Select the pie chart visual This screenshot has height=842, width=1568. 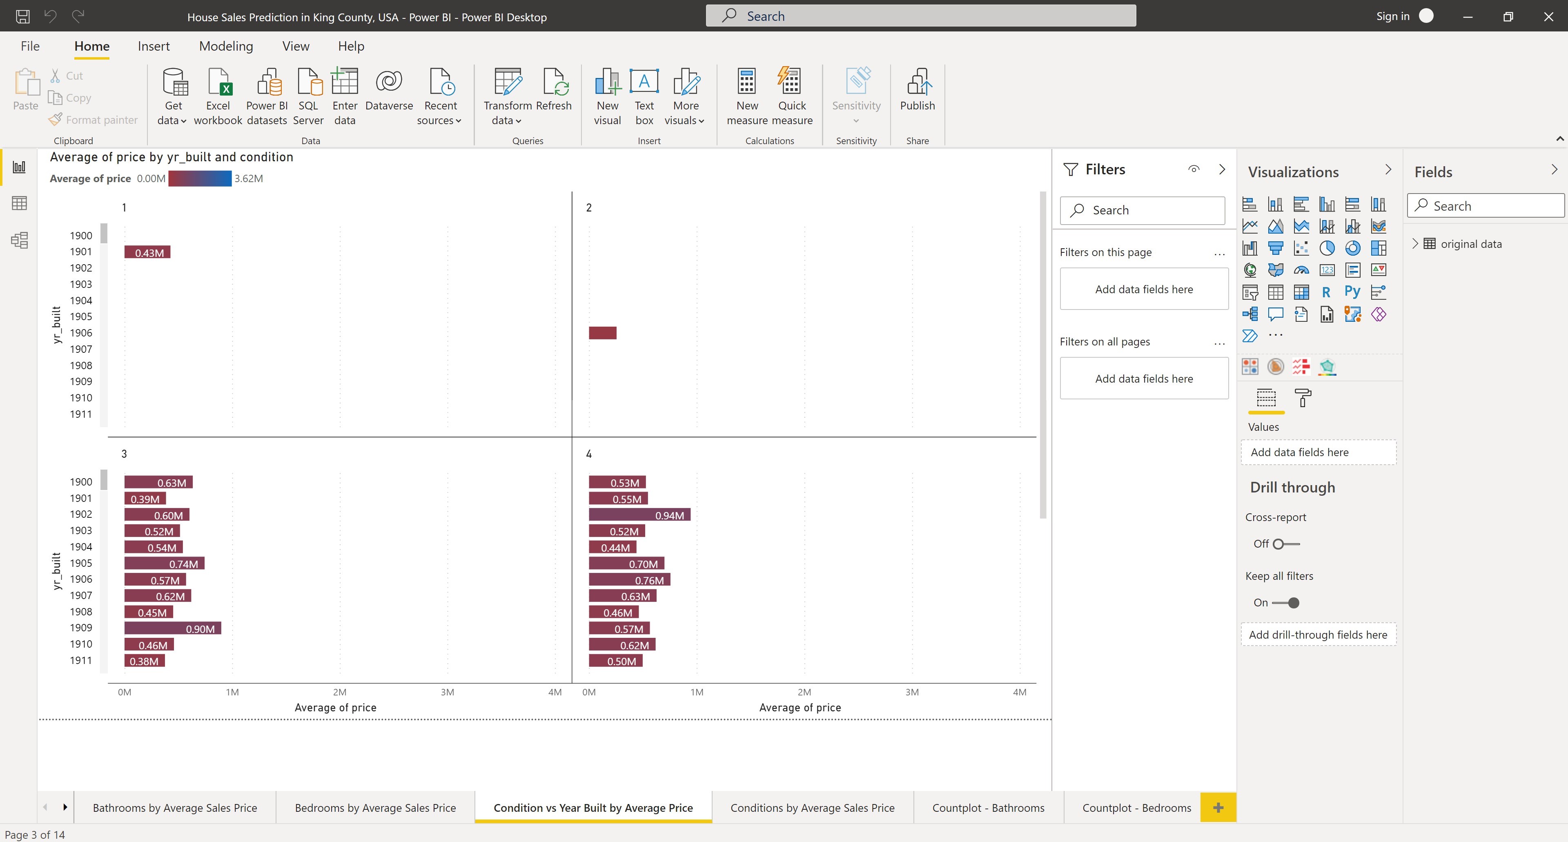[x=1327, y=248]
